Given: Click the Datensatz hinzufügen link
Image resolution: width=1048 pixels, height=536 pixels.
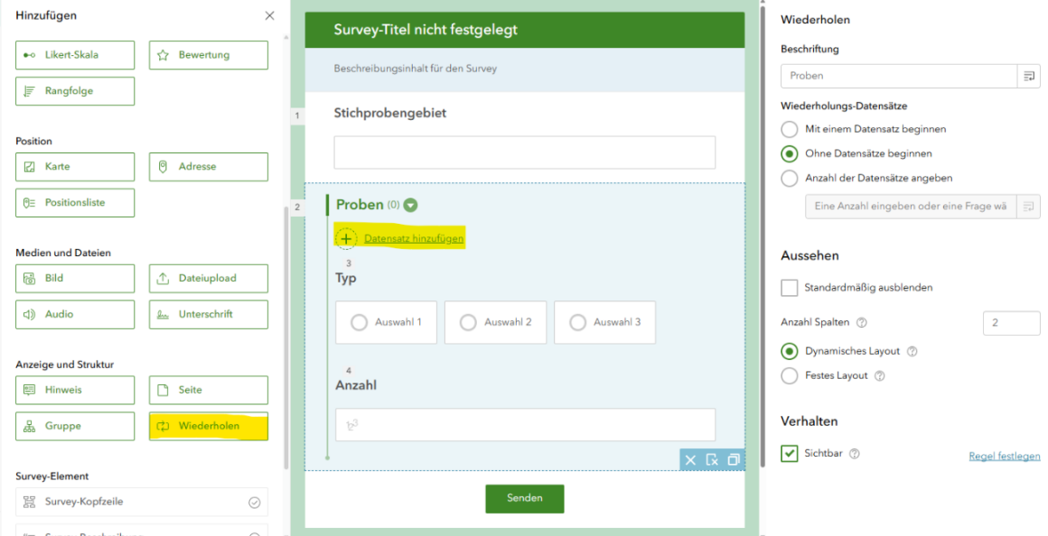Looking at the screenshot, I should pyautogui.click(x=414, y=238).
